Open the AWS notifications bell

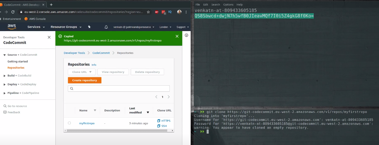[106, 27]
